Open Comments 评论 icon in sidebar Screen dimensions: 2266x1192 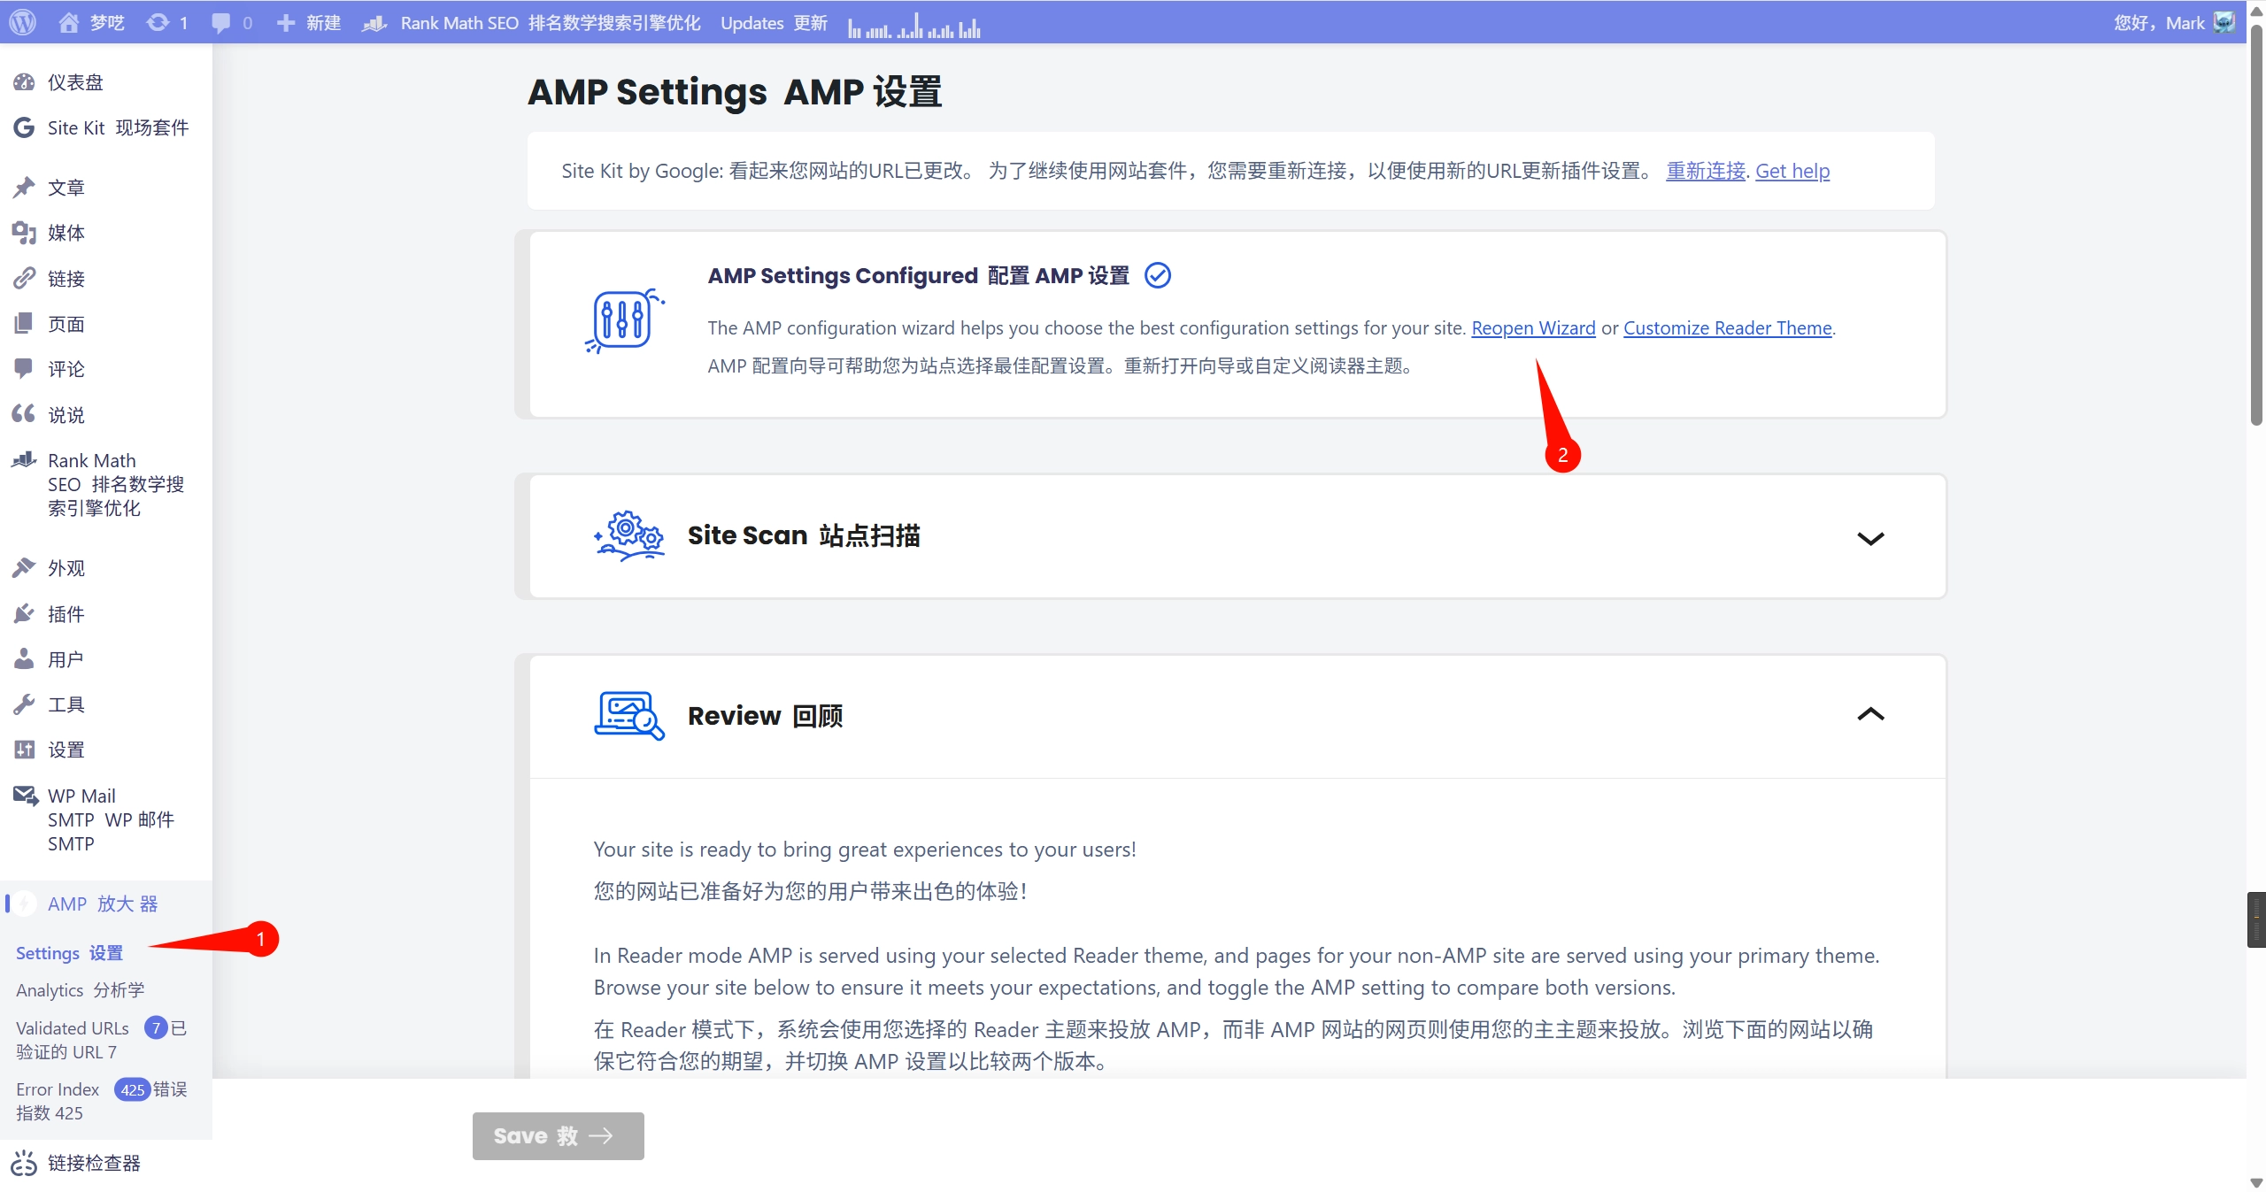click(24, 369)
